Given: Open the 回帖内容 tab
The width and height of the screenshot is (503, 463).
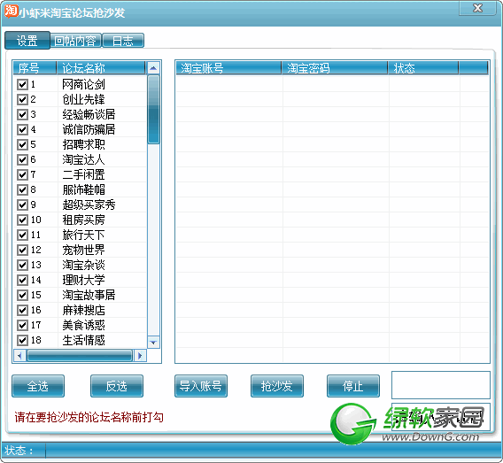Looking at the screenshot, I should click(75, 41).
